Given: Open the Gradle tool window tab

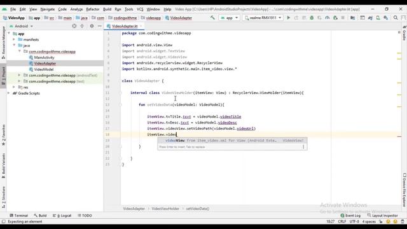Looking at the screenshot, I should click(404, 33).
